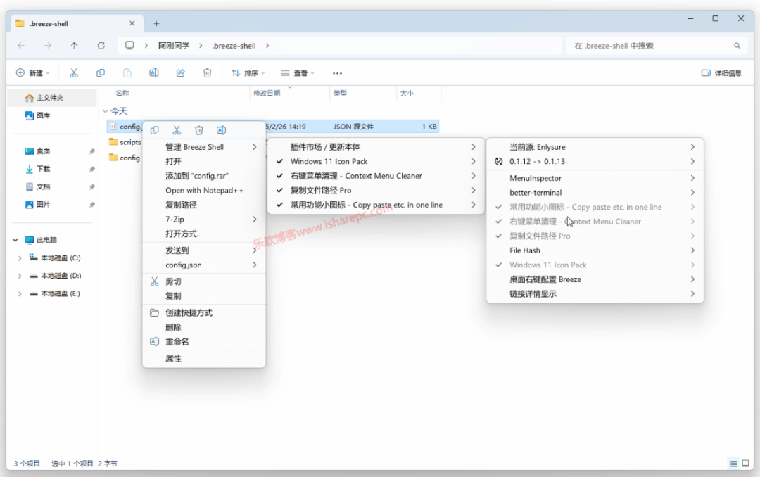Toggle the 详细信息 pane button
Screen dimensions: 760x477
(x=721, y=72)
